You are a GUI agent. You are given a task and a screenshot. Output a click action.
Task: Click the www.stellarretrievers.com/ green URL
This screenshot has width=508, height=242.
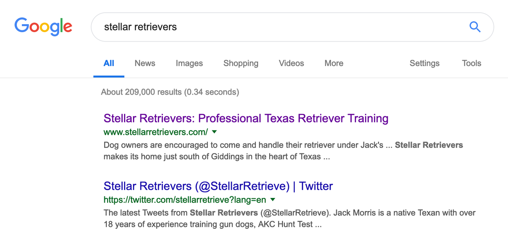[x=156, y=131]
